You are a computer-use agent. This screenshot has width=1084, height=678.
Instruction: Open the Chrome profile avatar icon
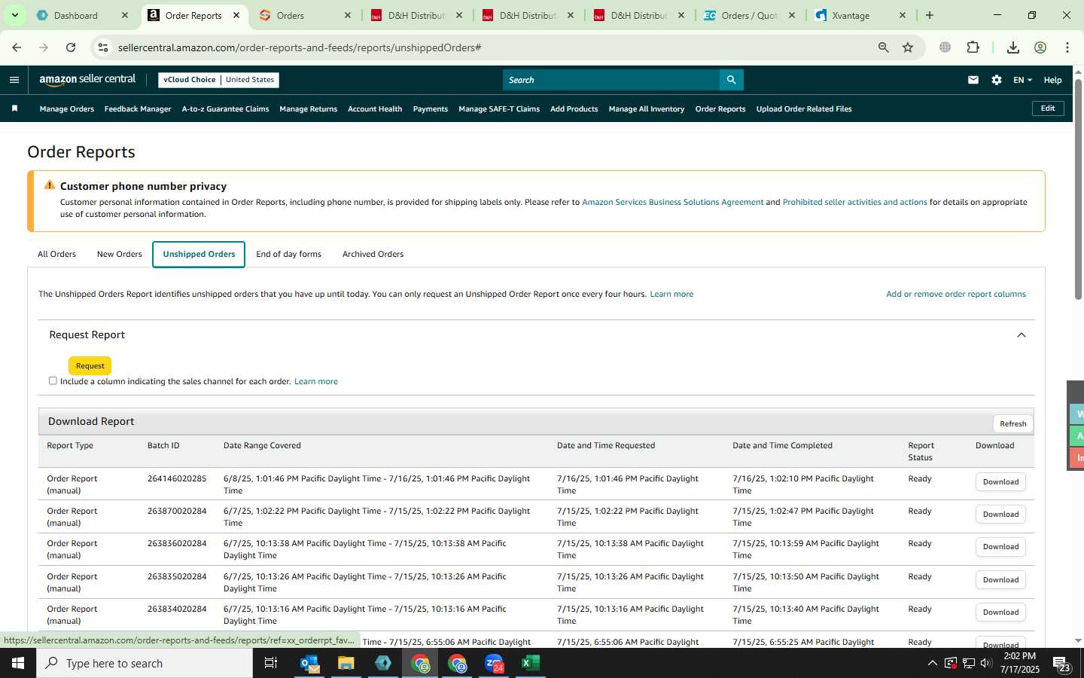[1040, 47]
